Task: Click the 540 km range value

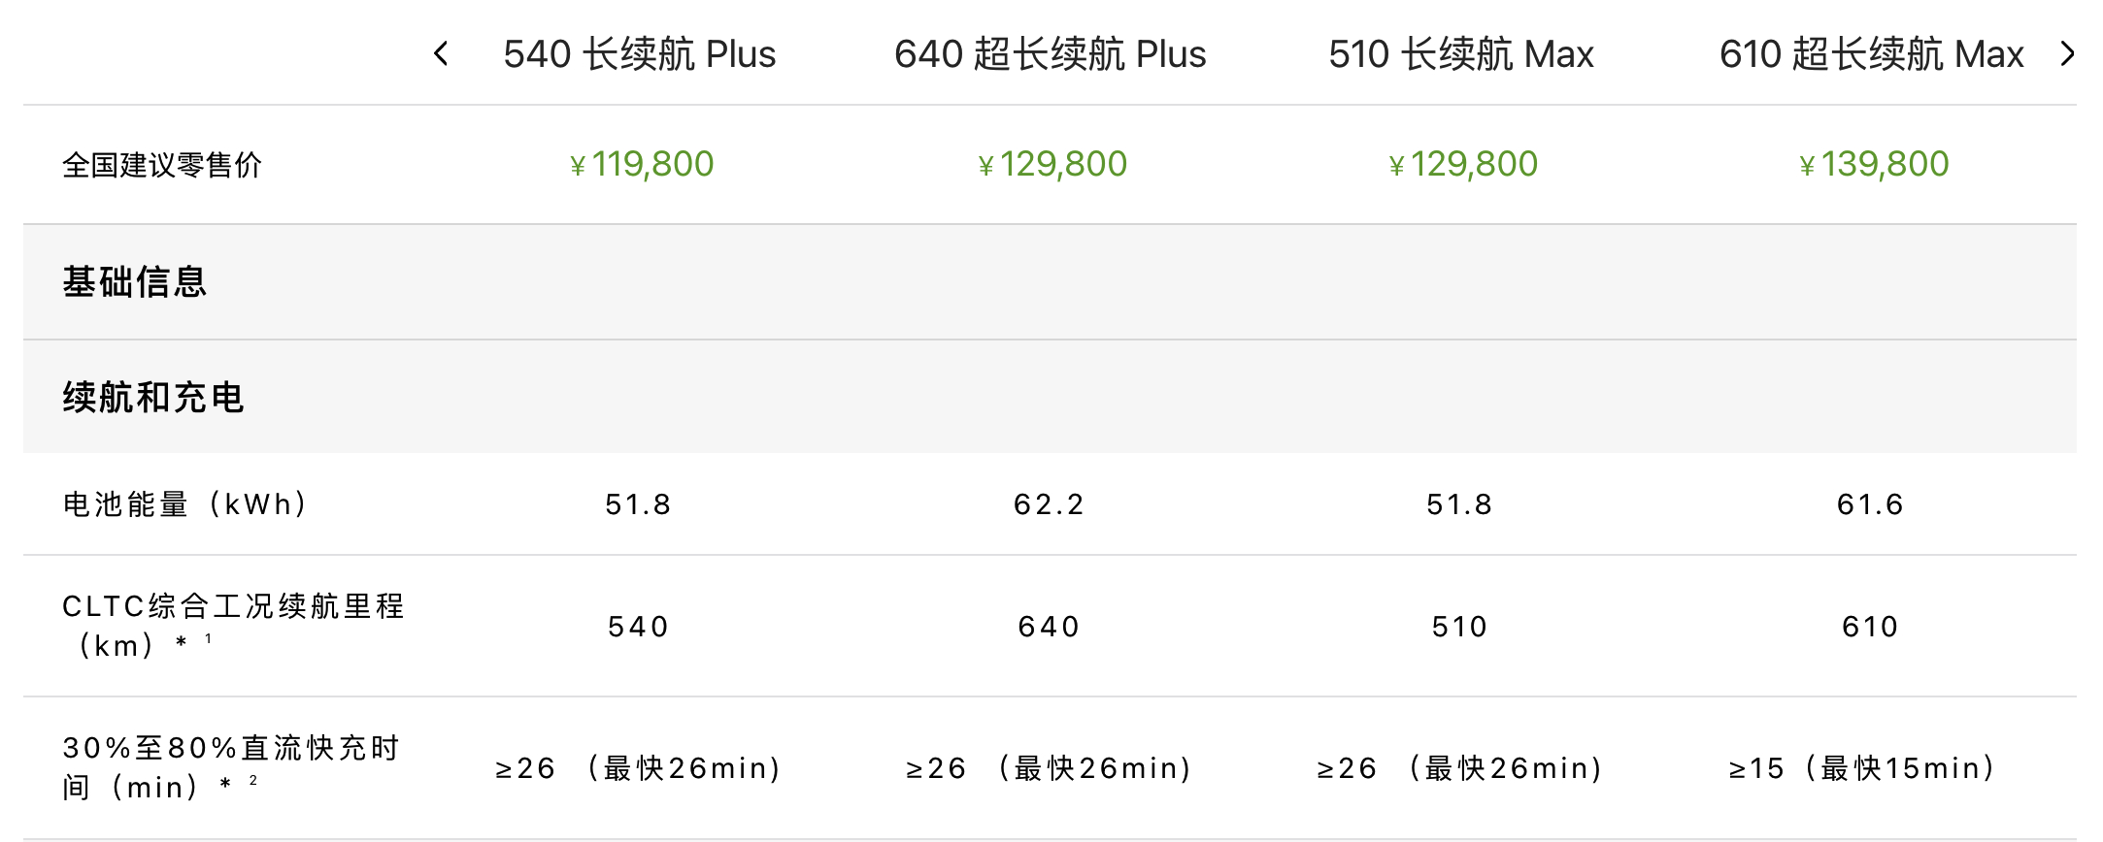Action: 638,627
